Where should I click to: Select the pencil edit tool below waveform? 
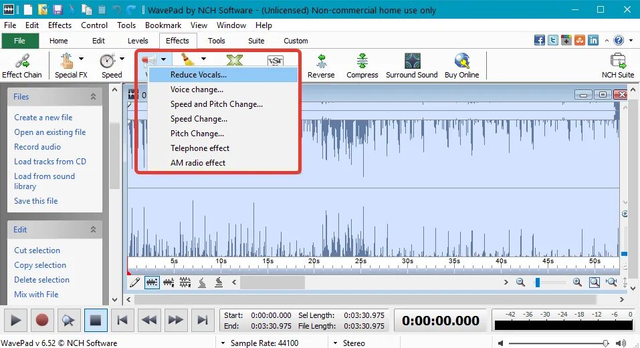point(135,282)
